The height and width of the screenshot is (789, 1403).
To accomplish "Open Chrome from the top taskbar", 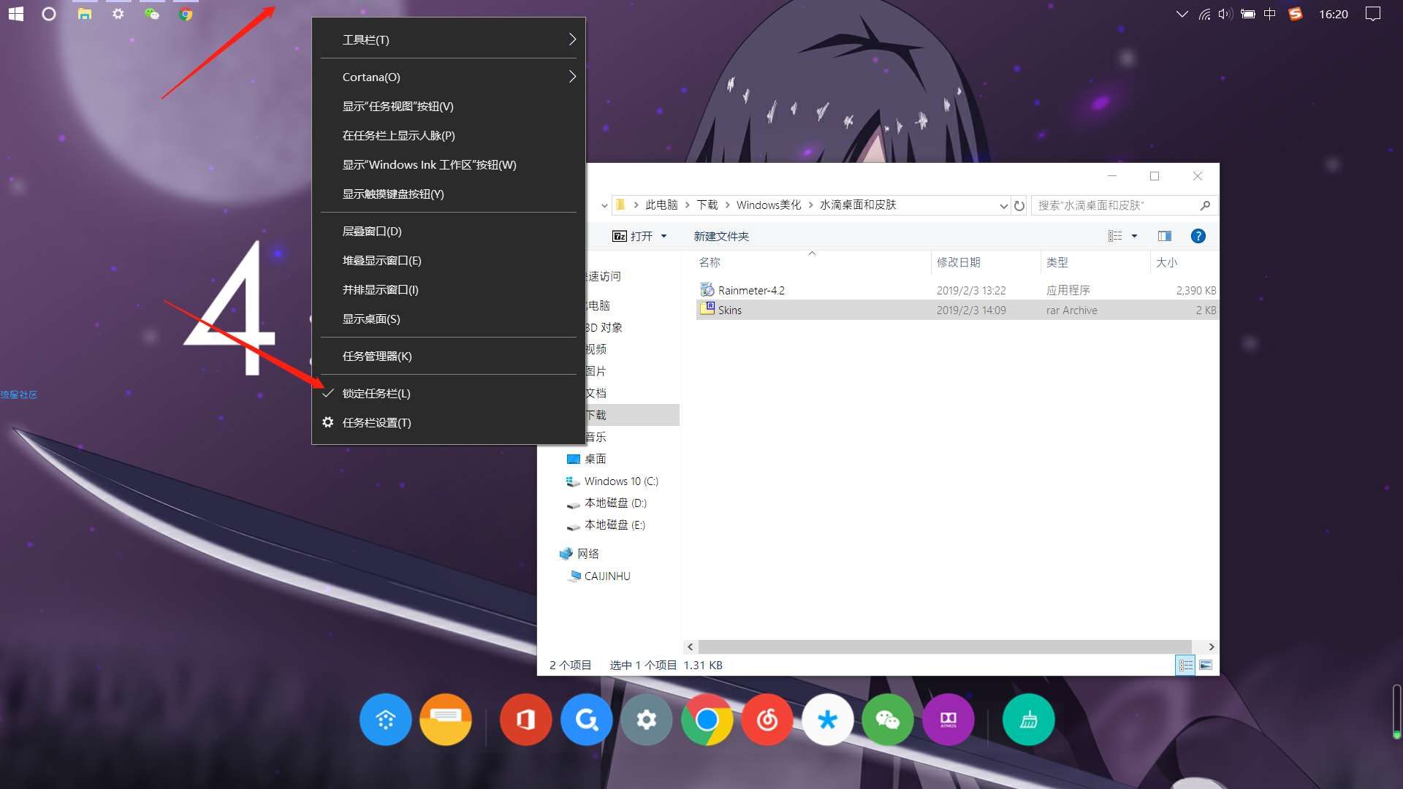I will [186, 14].
